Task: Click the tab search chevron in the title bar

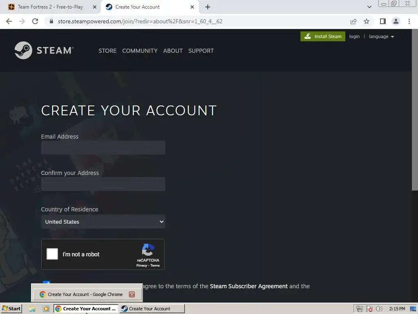Action: click(x=369, y=7)
